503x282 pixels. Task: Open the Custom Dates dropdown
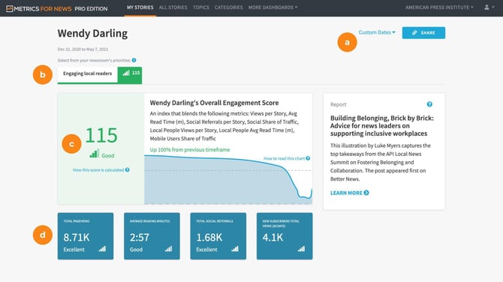tap(377, 32)
